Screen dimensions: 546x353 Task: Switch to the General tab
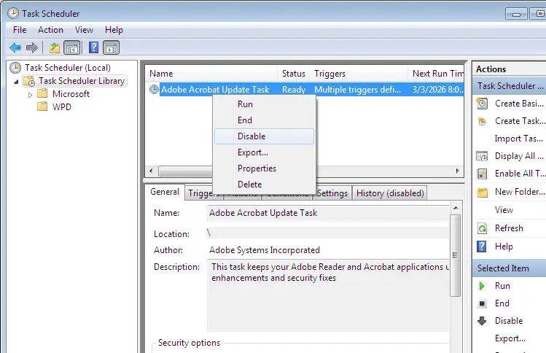[x=165, y=192]
